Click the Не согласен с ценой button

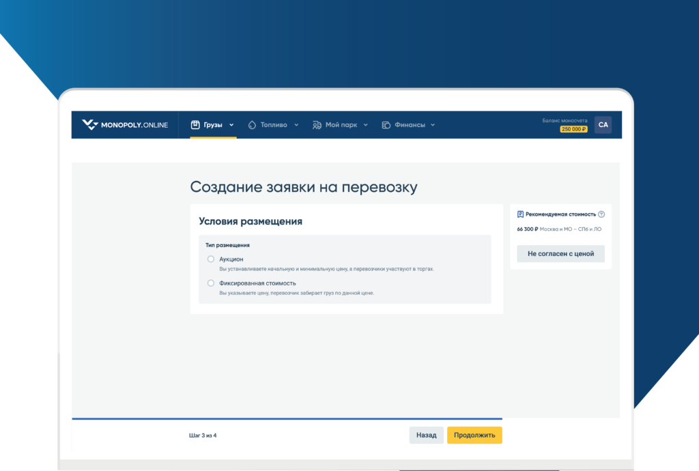point(560,254)
